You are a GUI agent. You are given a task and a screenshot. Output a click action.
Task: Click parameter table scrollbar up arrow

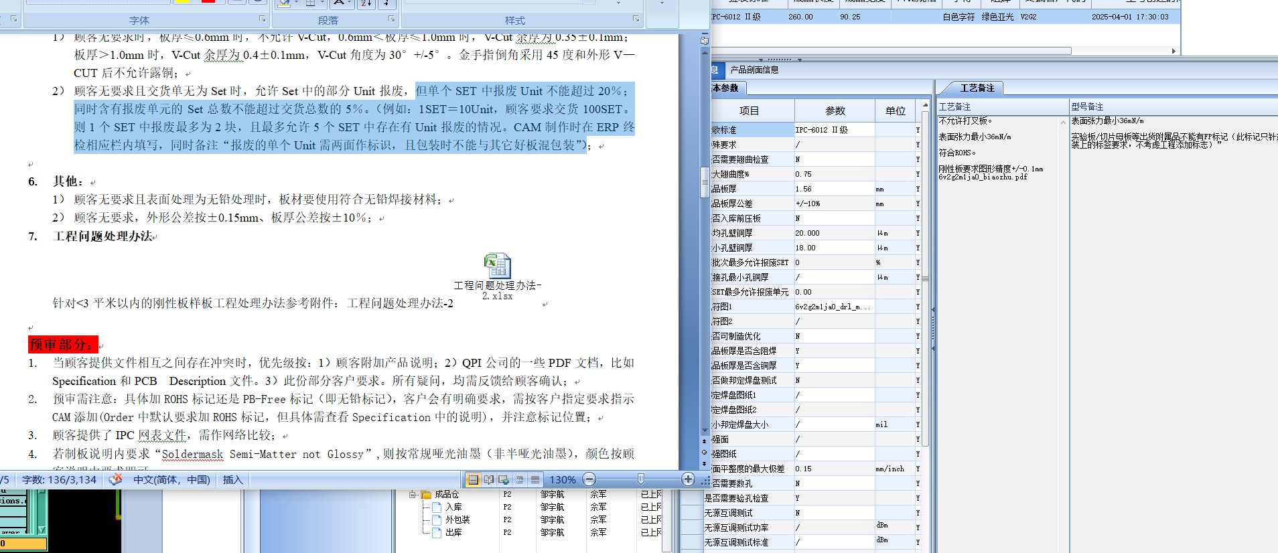coord(925,105)
